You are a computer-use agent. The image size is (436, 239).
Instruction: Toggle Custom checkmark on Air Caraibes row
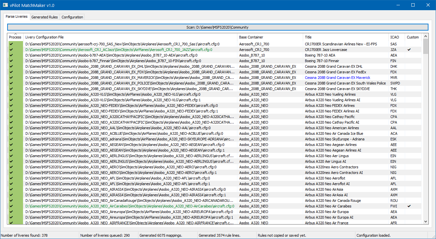click(409, 206)
